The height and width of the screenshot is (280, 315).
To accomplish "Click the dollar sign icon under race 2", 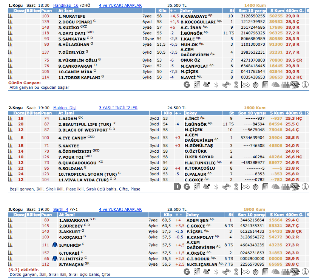I will 216,187.
